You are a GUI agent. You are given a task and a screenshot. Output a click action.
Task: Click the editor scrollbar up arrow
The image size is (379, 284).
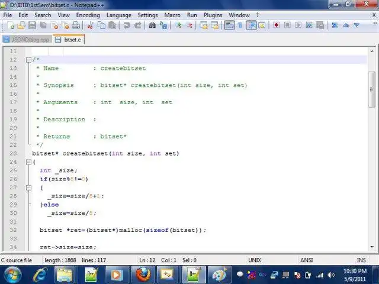[372, 51]
